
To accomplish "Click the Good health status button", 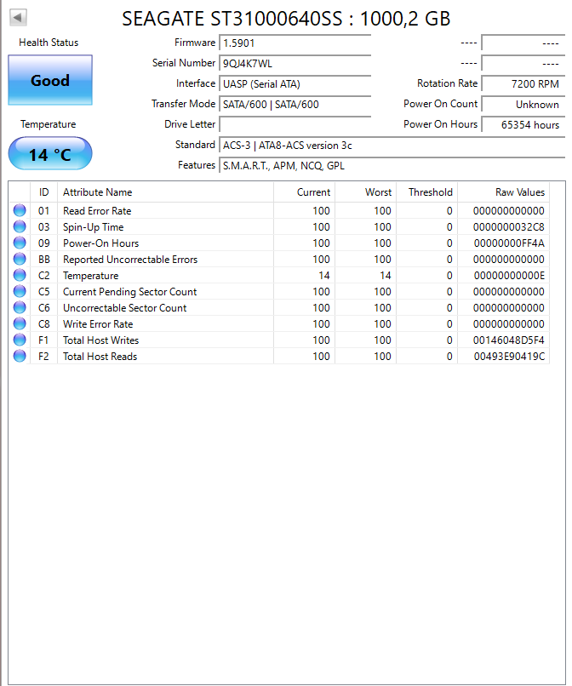I will [50, 80].
